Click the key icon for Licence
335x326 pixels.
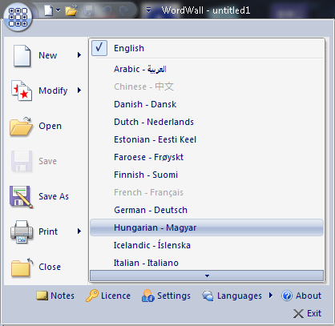[x=92, y=296]
